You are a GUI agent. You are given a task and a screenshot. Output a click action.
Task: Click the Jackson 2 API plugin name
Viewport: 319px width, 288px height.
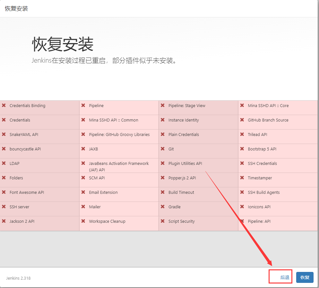[x=22, y=221]
